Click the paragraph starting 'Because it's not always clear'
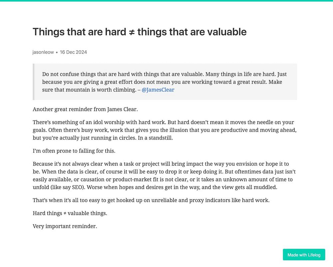 164,175
